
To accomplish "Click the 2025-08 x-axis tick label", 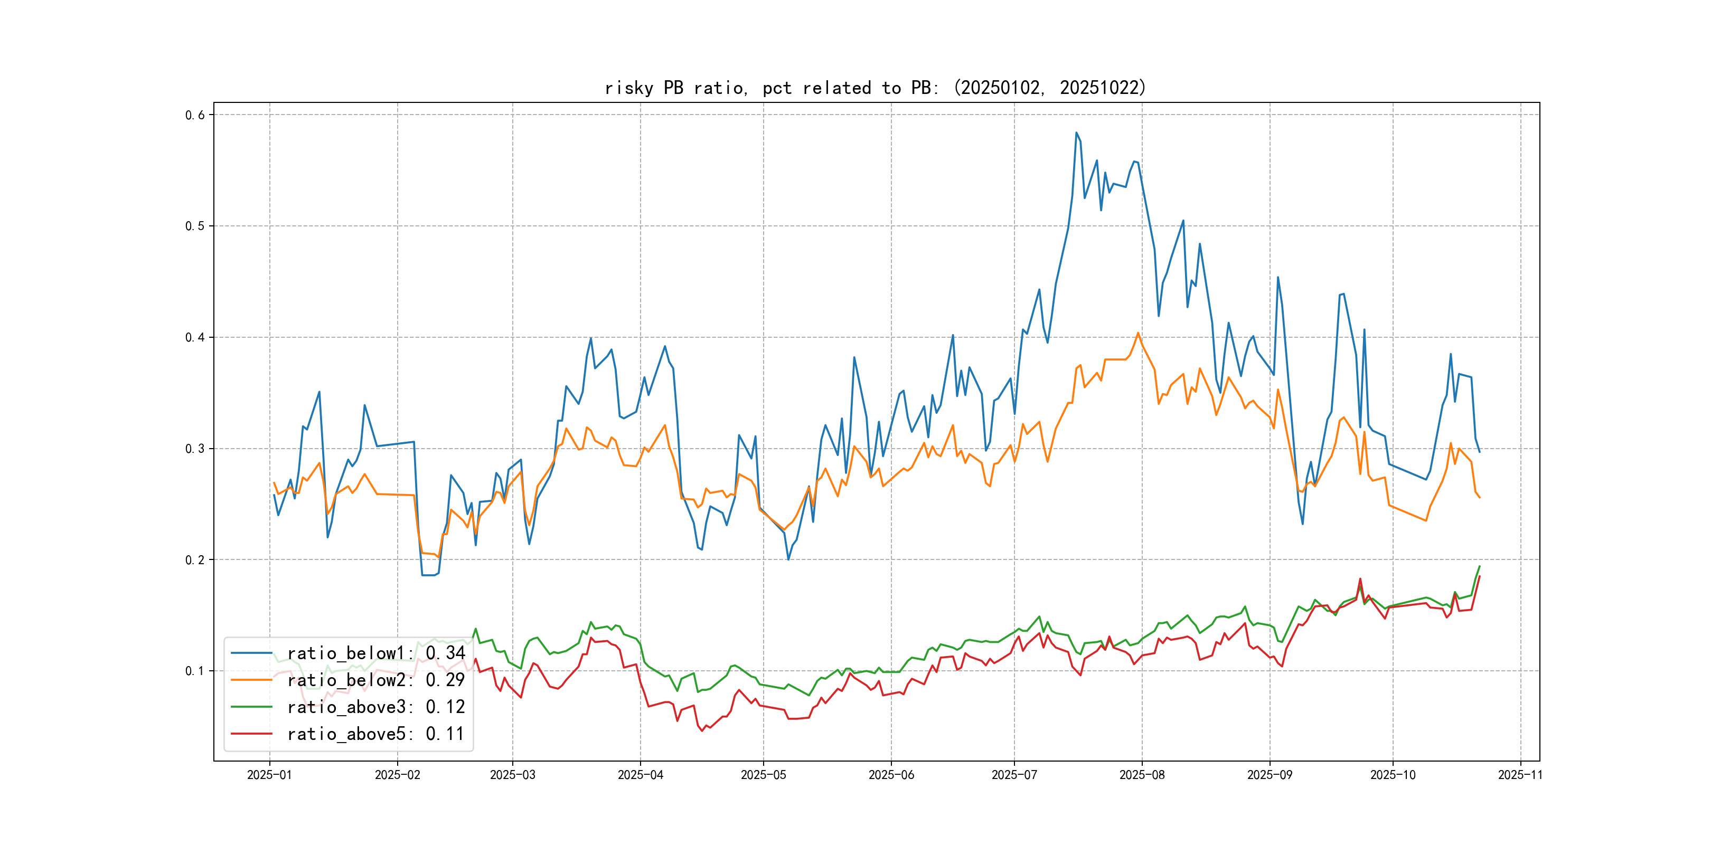I will [x=1142, y=775].
